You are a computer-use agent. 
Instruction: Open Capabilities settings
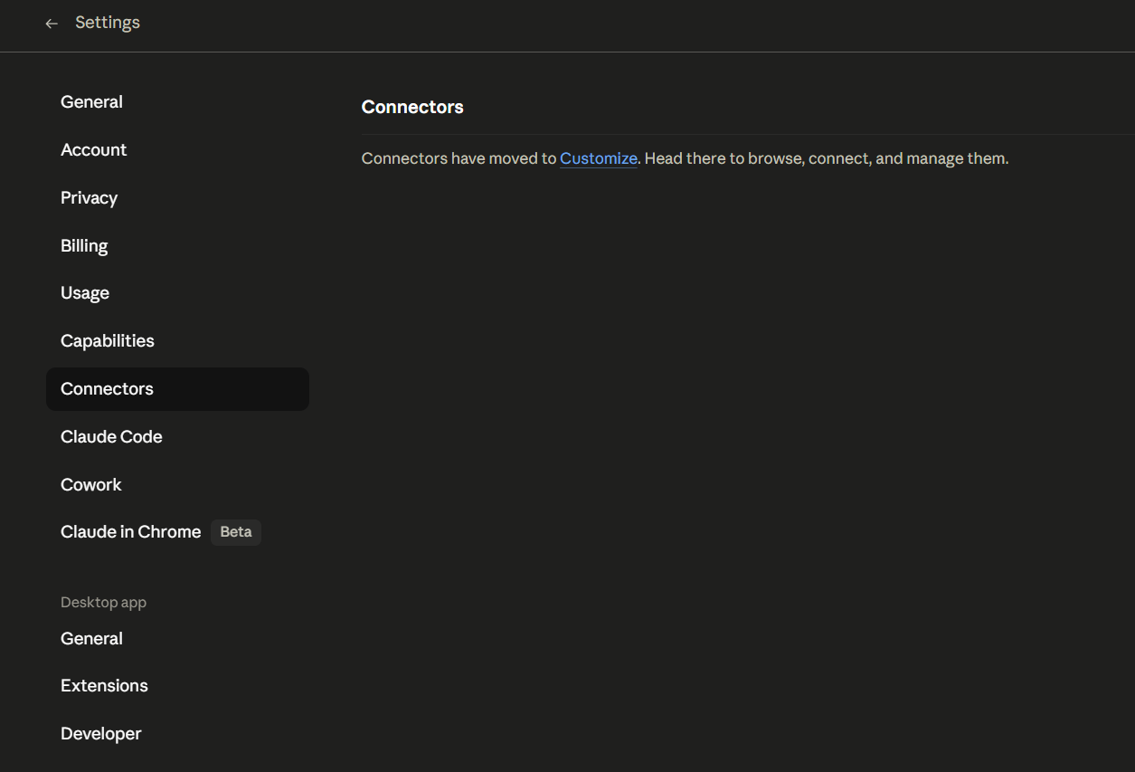point(177,341)
